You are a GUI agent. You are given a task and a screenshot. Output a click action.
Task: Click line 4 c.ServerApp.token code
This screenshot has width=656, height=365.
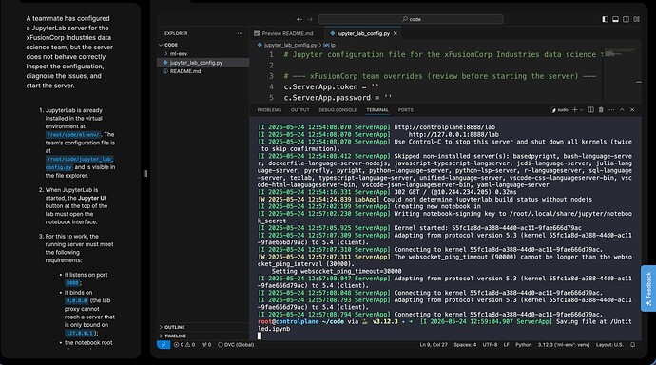click(x=331, y=86)
